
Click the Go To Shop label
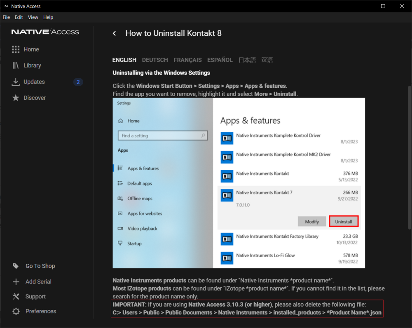[40, 266]
